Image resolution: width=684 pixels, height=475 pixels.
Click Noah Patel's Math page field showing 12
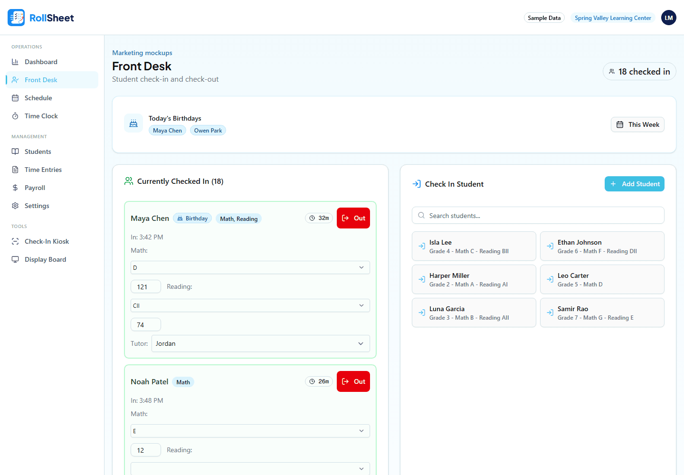(146, 450)
